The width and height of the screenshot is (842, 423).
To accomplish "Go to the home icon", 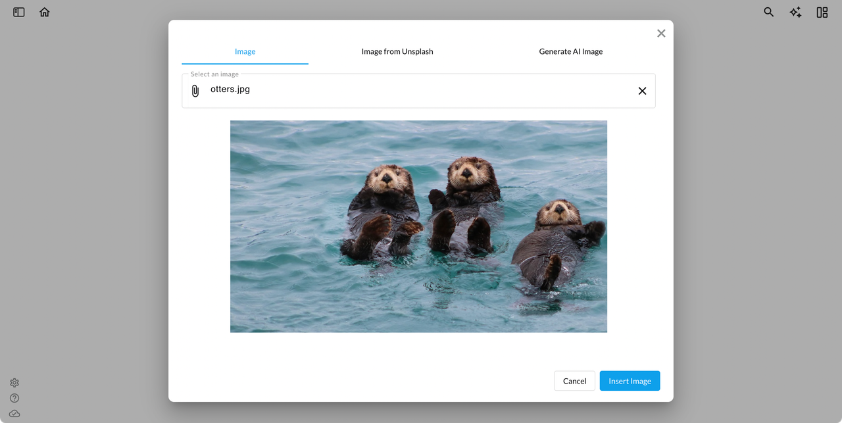I will (45, 12).
